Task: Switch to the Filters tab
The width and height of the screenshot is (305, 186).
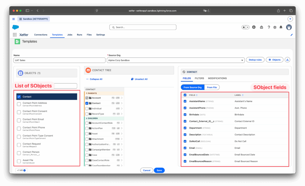Action: [x=199, y=78]
